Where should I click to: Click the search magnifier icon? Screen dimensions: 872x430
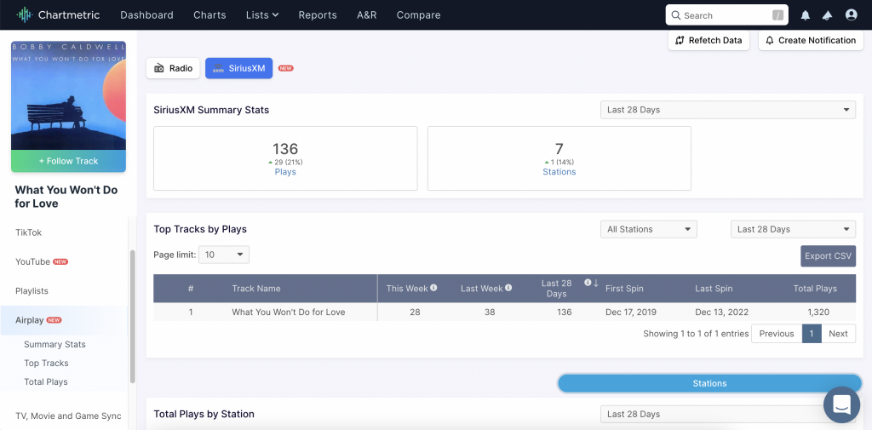click(675, 15)
